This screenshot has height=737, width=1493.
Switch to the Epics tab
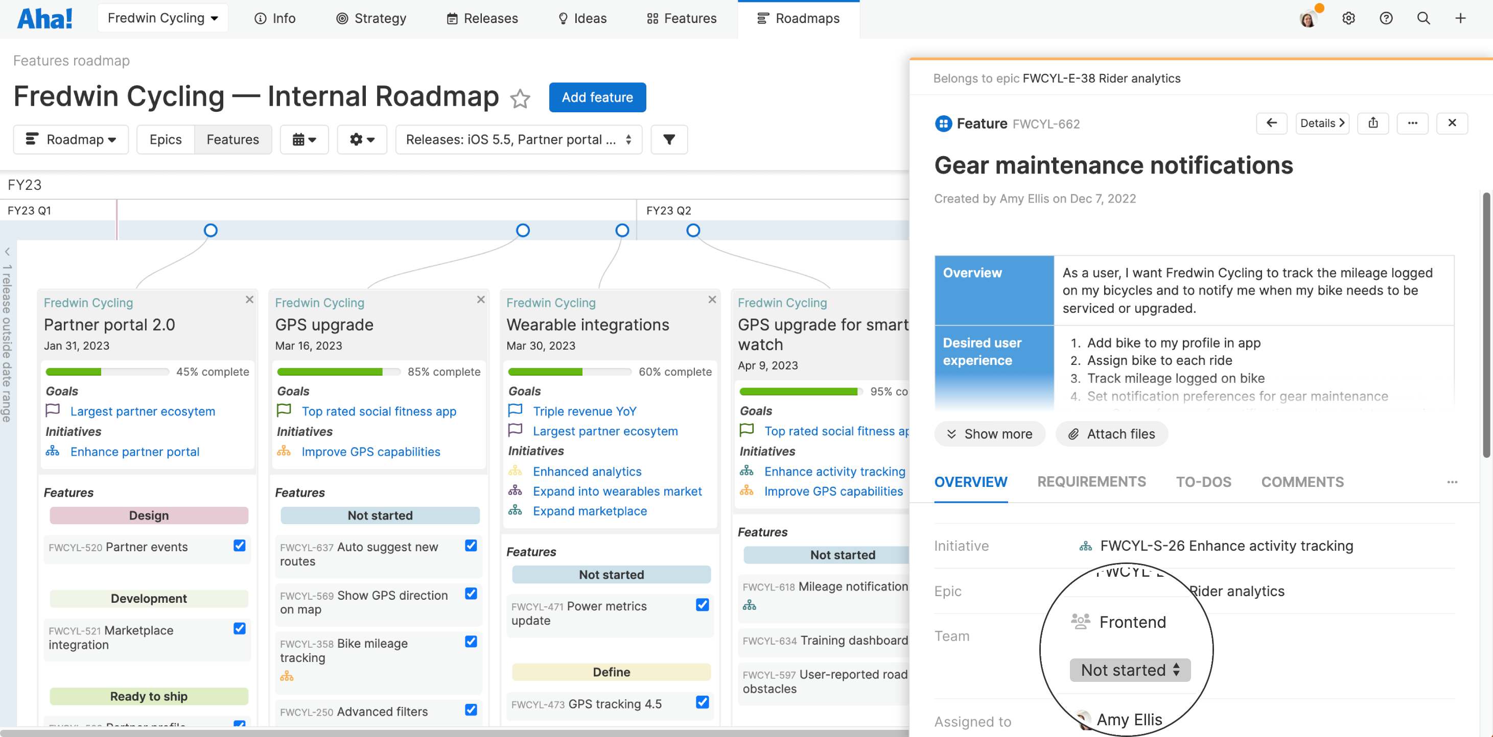pos(165,139)
